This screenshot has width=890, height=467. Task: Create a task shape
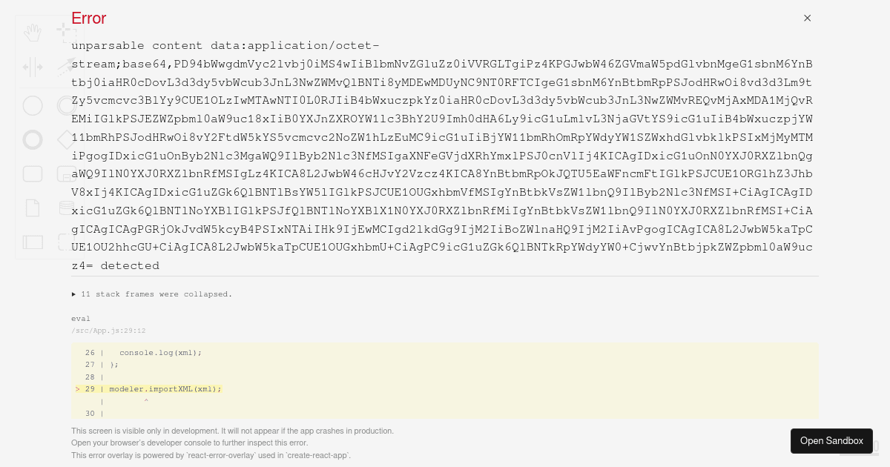[x=33, y=173]
